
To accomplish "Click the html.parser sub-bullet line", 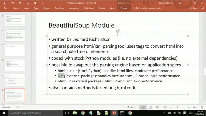I will [115, 71].
